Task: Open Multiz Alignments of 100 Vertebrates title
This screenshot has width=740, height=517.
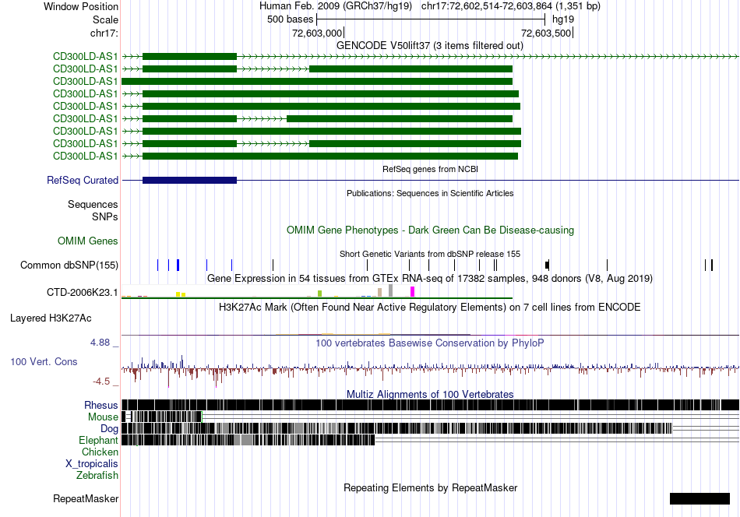Action: 430,394
